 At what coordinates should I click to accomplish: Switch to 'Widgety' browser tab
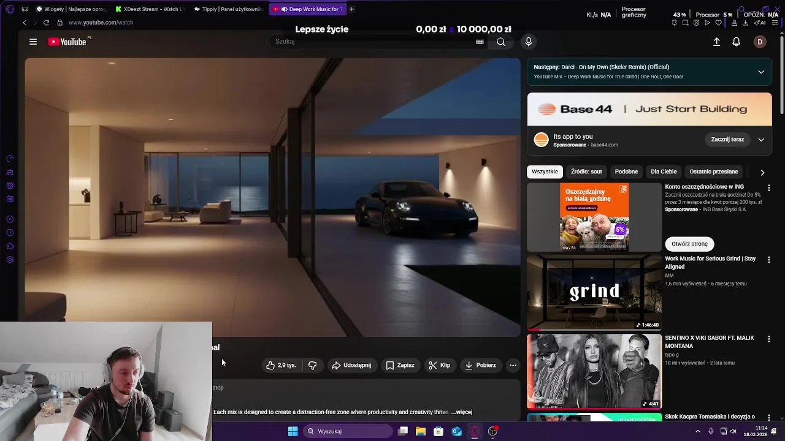71,9
